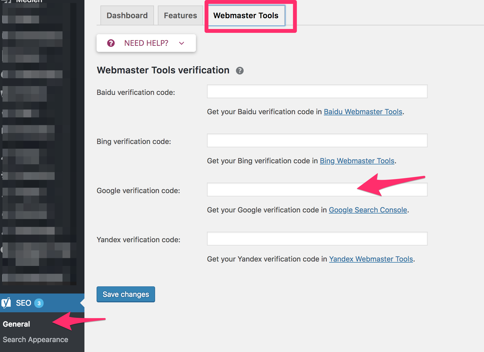The height and width of the screenshot is (352, 484).
Task: Focus the Yandex verification code field
Action: tap(317, 239)
